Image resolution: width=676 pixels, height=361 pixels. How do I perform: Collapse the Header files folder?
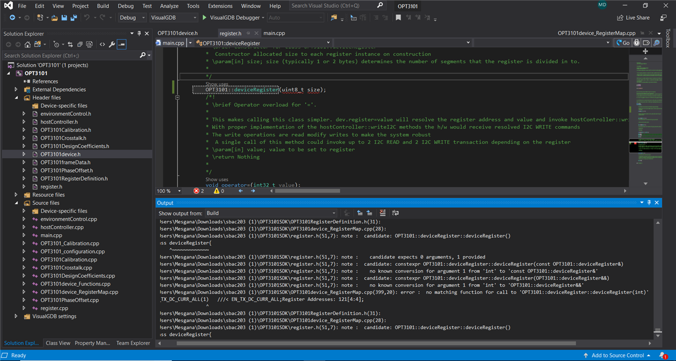[x=16, y=98]
